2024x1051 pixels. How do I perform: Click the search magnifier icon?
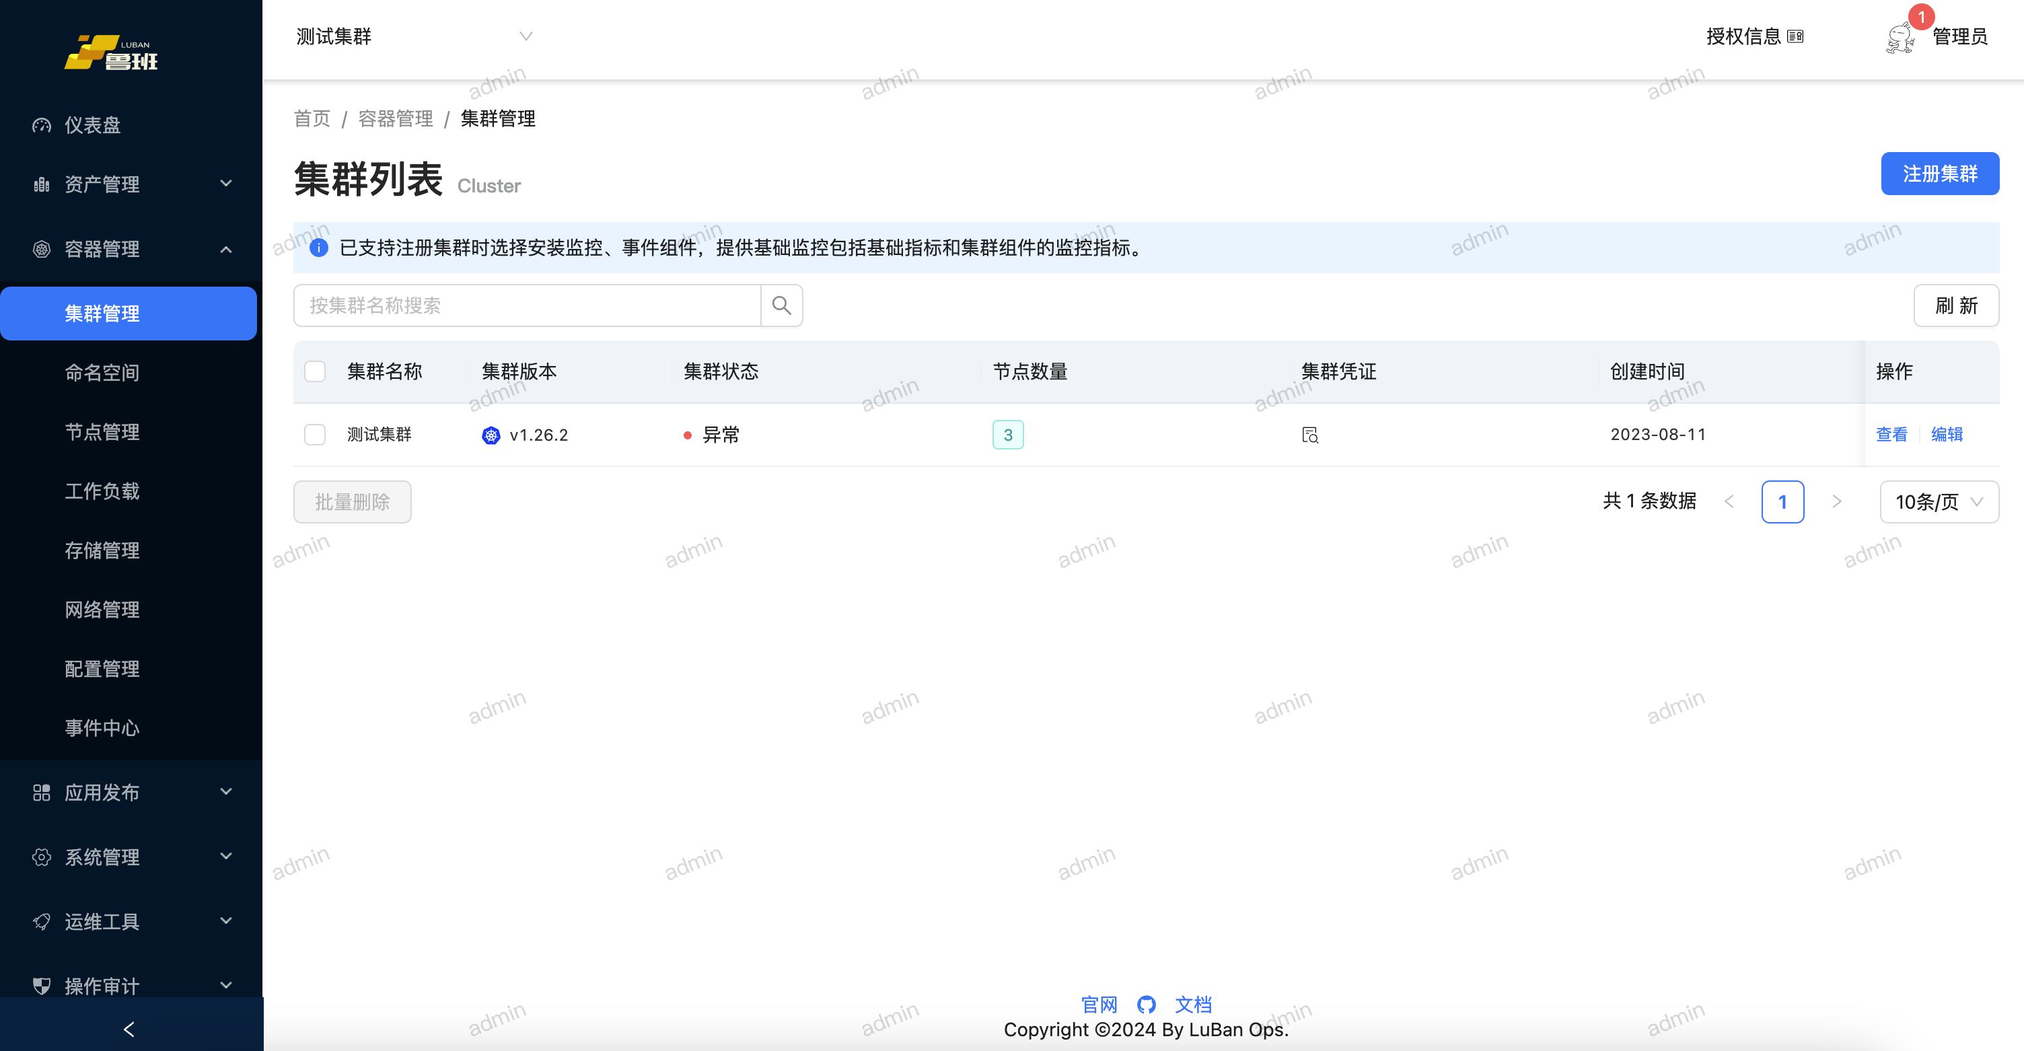point(781,305)
